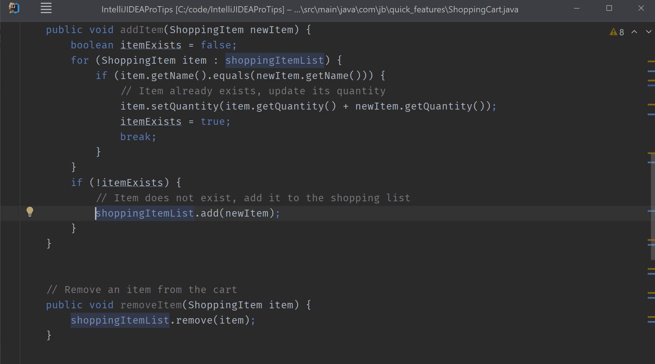
Task: Click the '// Item already exists' comment
Action: 253,91
